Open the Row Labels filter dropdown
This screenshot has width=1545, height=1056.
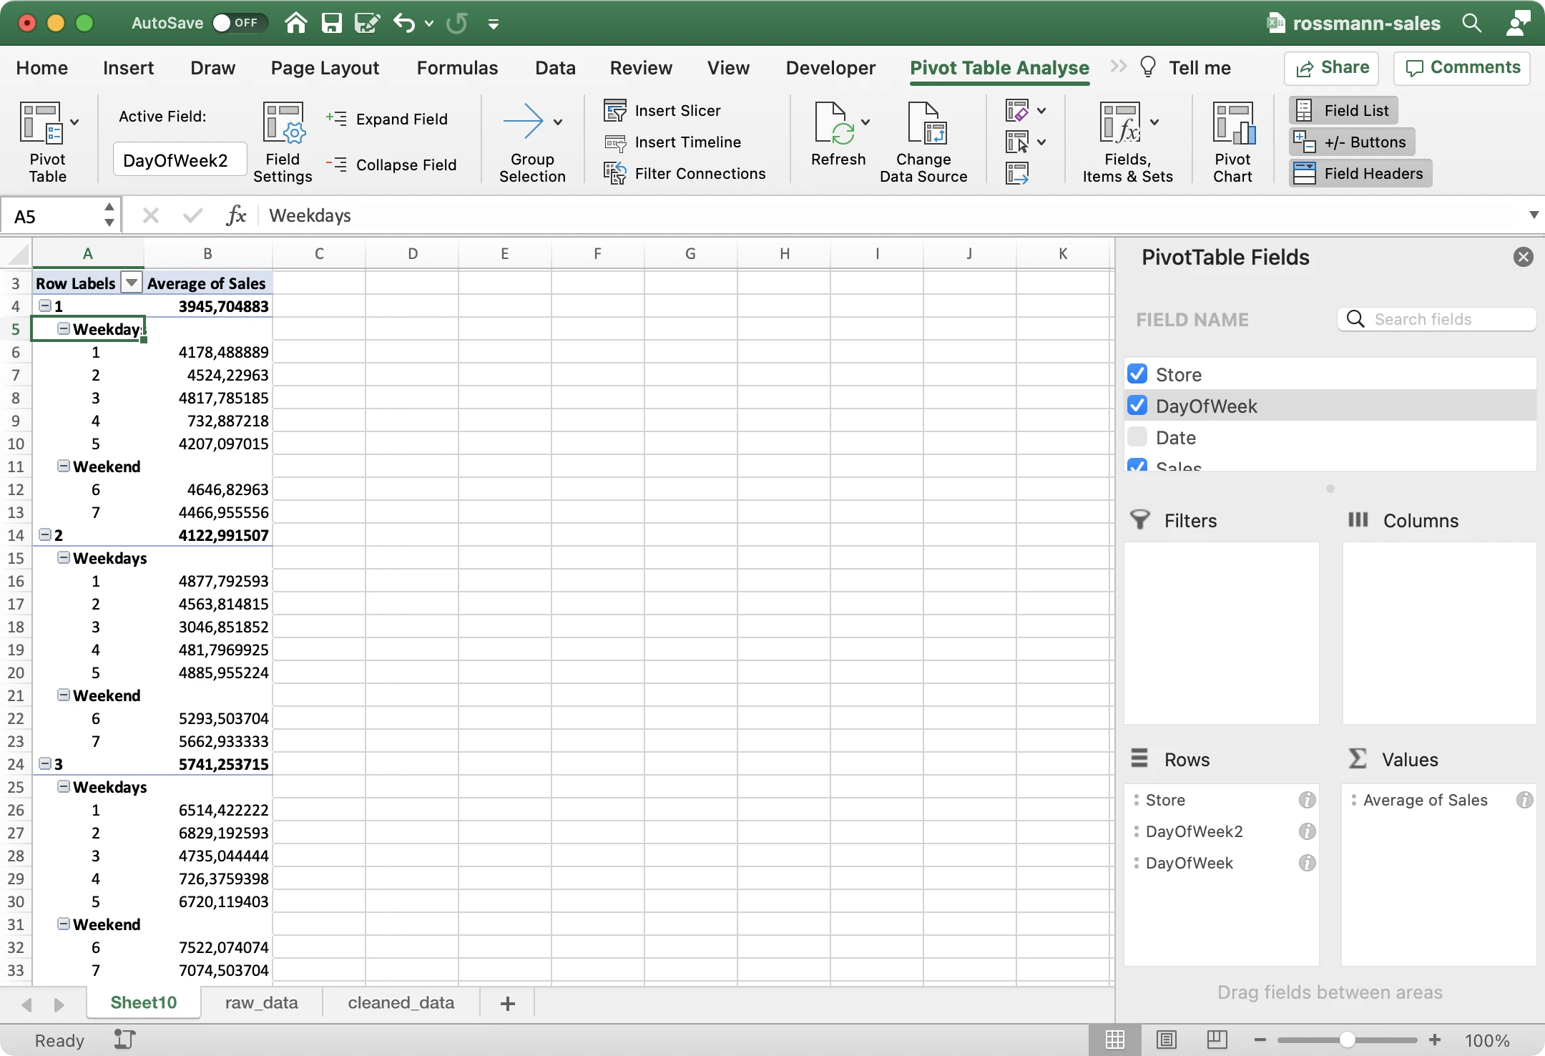pos(132,283)
